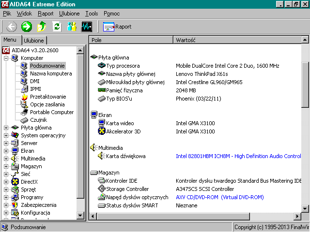Switch to the Ulubione tab in left panel
Screen dimensions: 310x232
(34, 41)
